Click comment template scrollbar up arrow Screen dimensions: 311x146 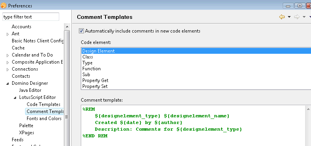click(x=308, y=109)
